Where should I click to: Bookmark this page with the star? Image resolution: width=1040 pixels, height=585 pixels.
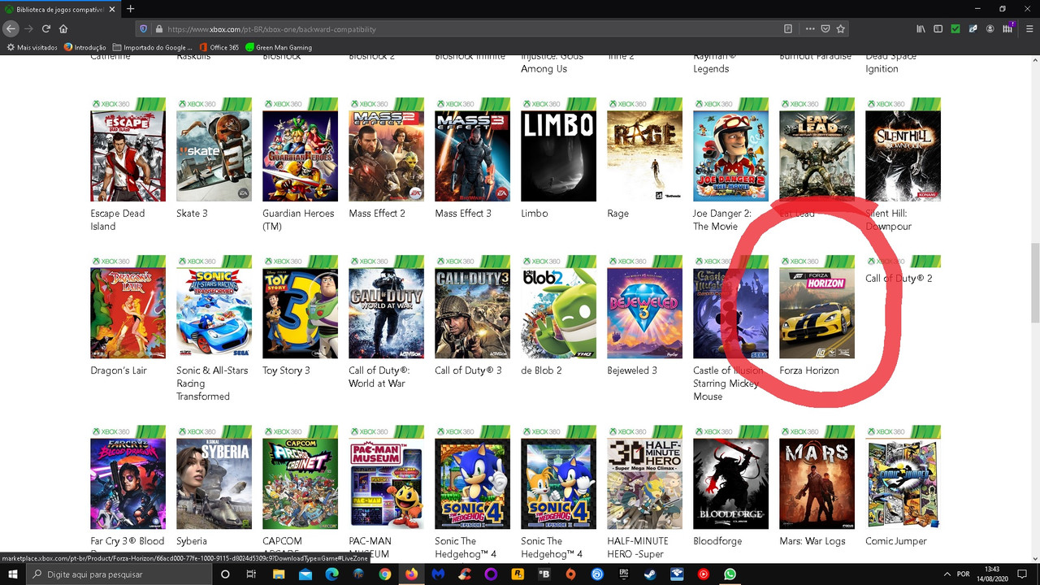[x=841, y=28]
